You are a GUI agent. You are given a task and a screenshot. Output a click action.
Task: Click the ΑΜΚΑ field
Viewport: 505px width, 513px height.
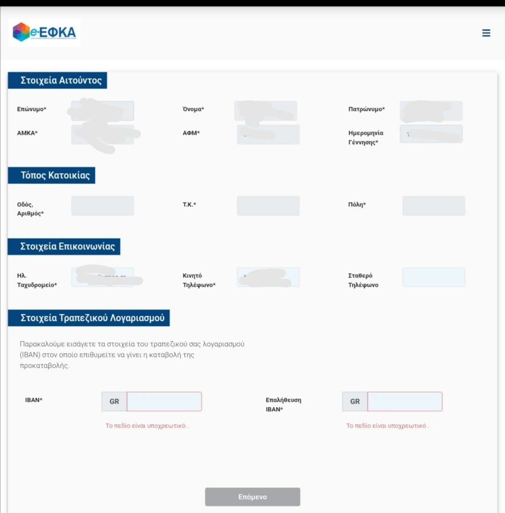pyautogui.click(x=103, y=134)
